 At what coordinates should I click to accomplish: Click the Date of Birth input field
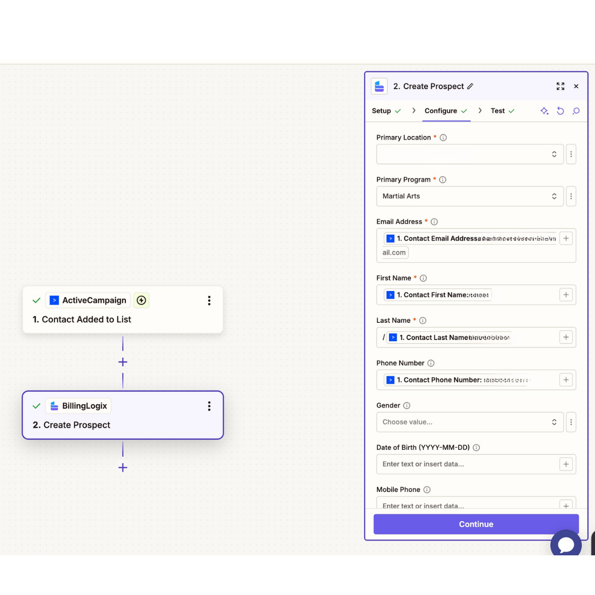point(461,464)
